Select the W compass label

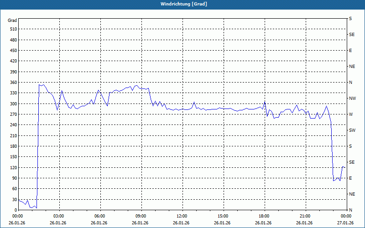(351, 114)
